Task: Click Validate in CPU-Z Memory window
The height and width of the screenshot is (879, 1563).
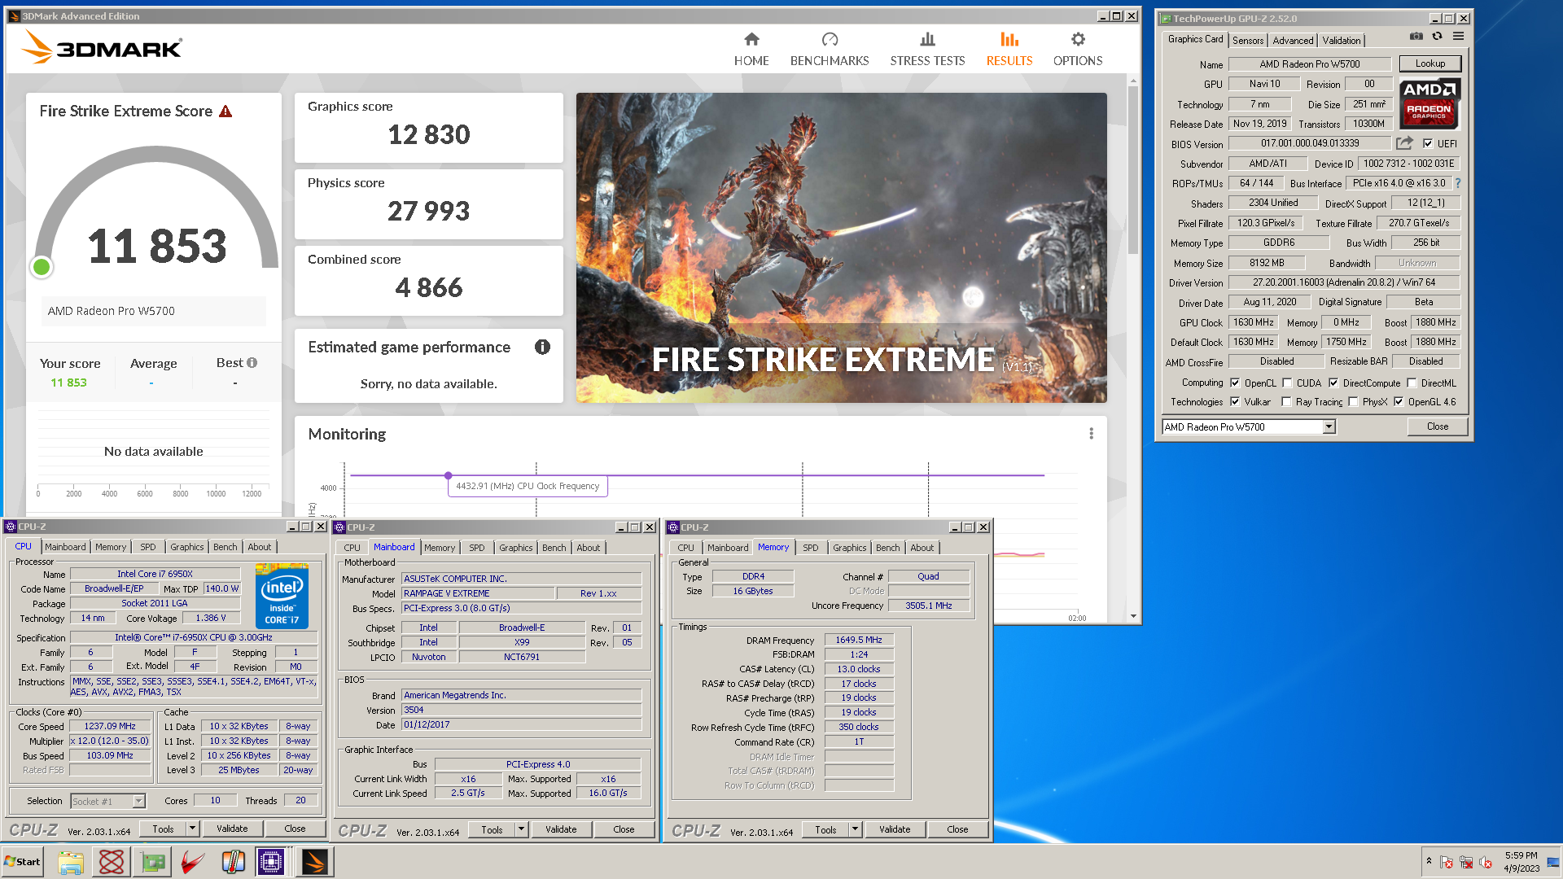Action: click(895, 829)
